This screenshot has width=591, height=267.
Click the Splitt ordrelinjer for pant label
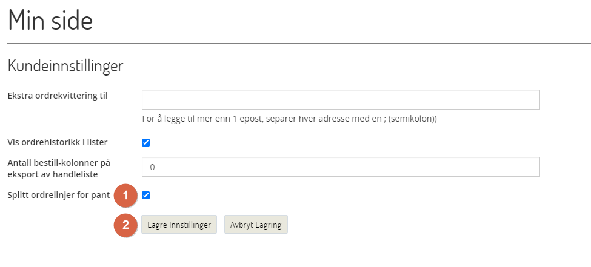(58, 195)
